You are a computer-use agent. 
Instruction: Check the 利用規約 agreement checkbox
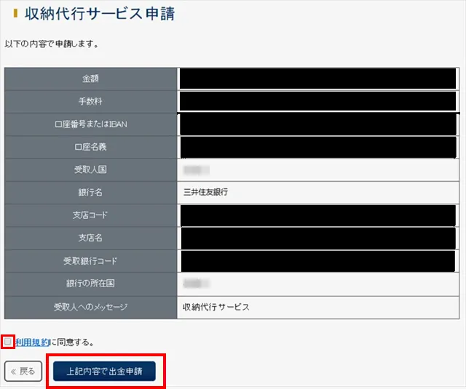(8, 341)
